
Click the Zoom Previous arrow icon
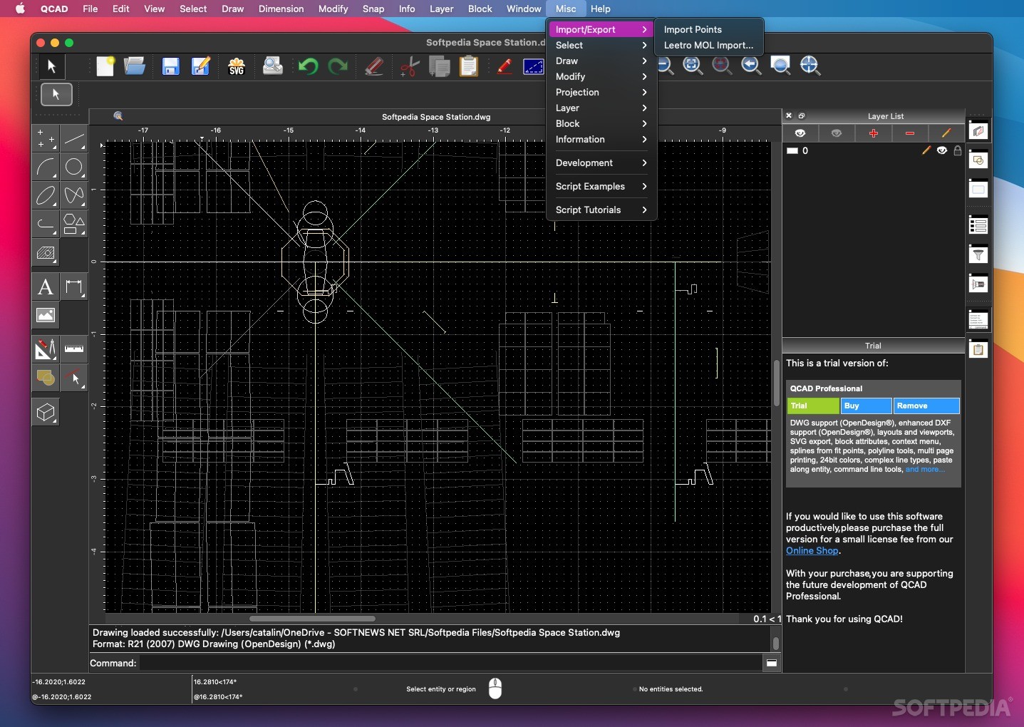point(751,66)
